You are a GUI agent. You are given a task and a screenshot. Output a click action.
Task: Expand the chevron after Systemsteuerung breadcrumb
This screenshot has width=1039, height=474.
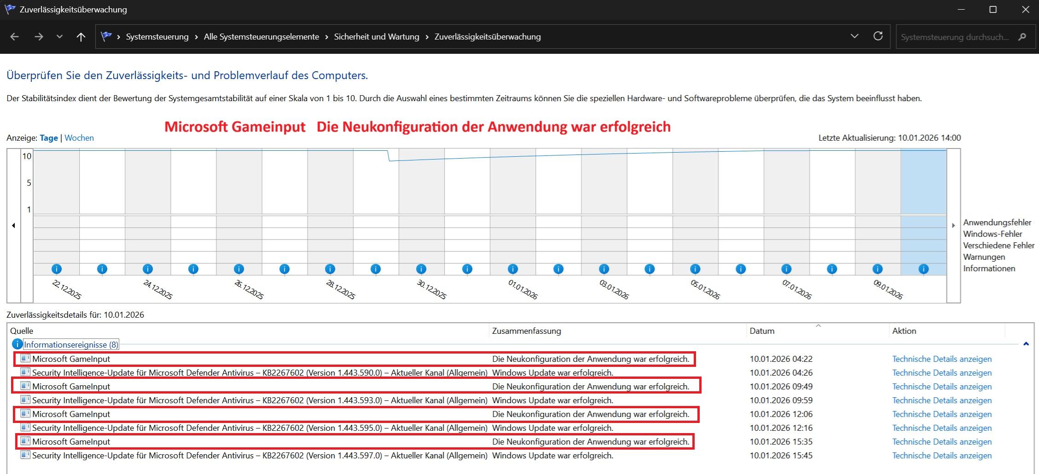197,37
